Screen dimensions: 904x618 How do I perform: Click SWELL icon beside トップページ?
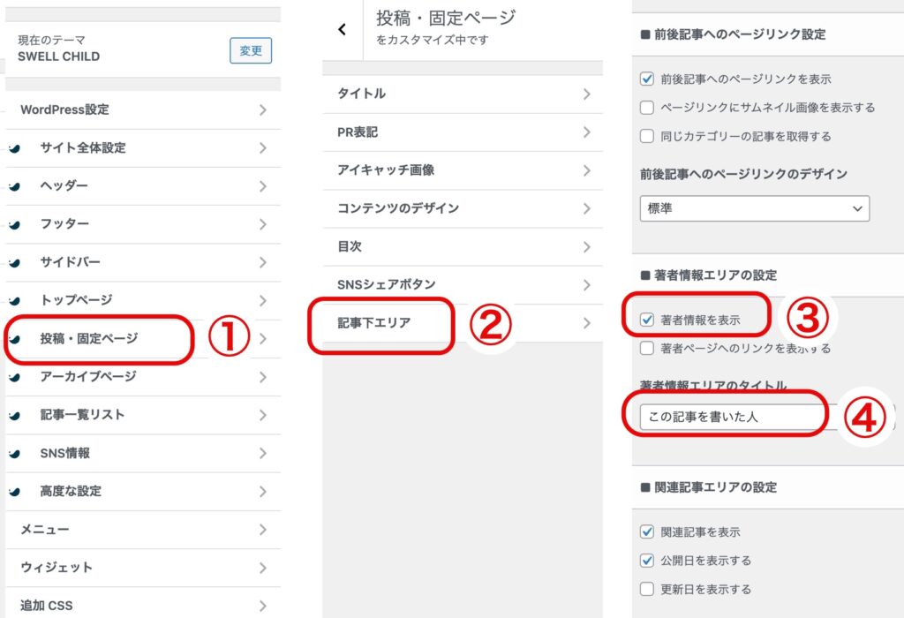[x=14, y=300]
